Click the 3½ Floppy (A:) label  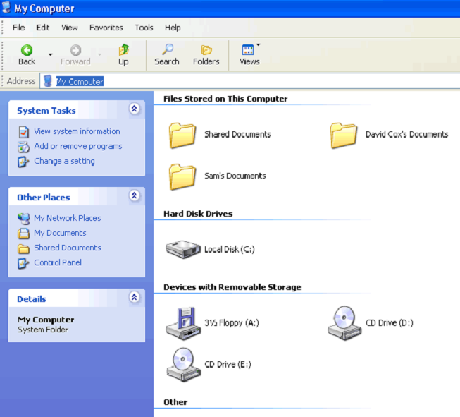232,323
